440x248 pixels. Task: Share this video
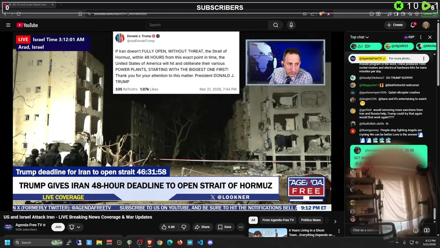(x=202, y=227)
